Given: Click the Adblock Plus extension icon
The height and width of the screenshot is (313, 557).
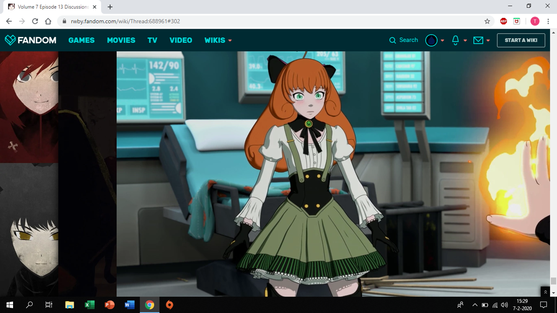Looking at the screenshot, I should point(503,21).
